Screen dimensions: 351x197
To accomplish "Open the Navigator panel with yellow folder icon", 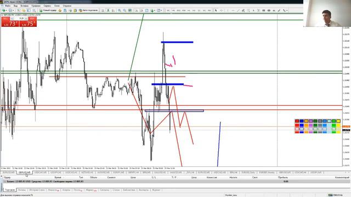I will pyautogui.click(x=24, y=10).
